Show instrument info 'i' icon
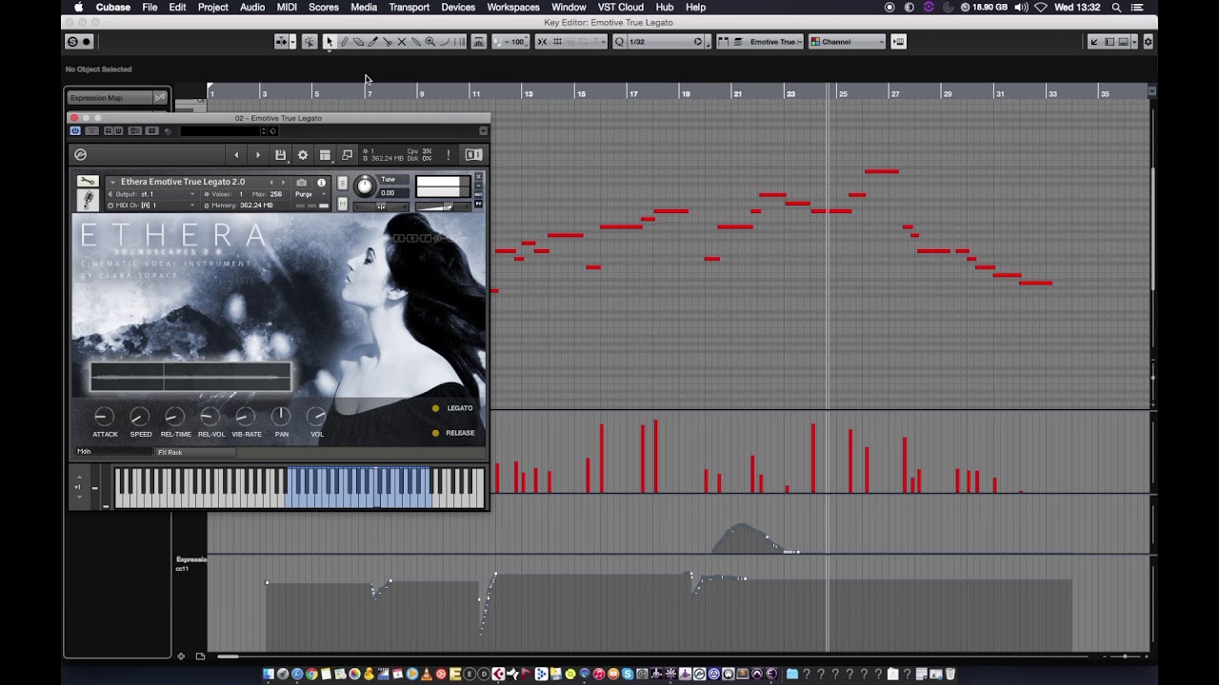Viewport: 1219px width, 685px height. pyautogui.click(x=321, y=183)
